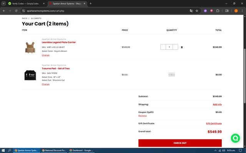Change options for the Trauma Pad item
The height and width of the screenshot is (153, 246).
pyautogui.click(x=46, y=84)
